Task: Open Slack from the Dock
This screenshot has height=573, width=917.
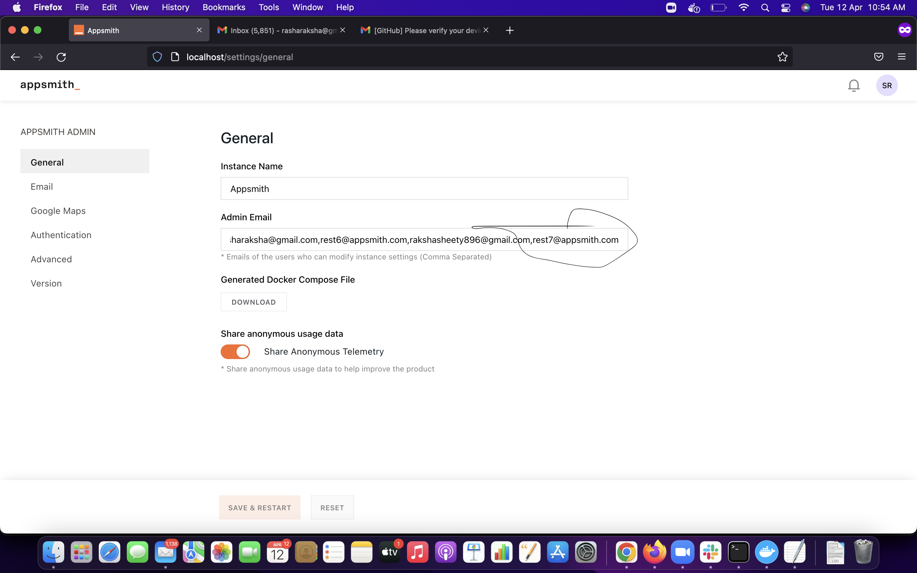Action: [x=711, y=552]
